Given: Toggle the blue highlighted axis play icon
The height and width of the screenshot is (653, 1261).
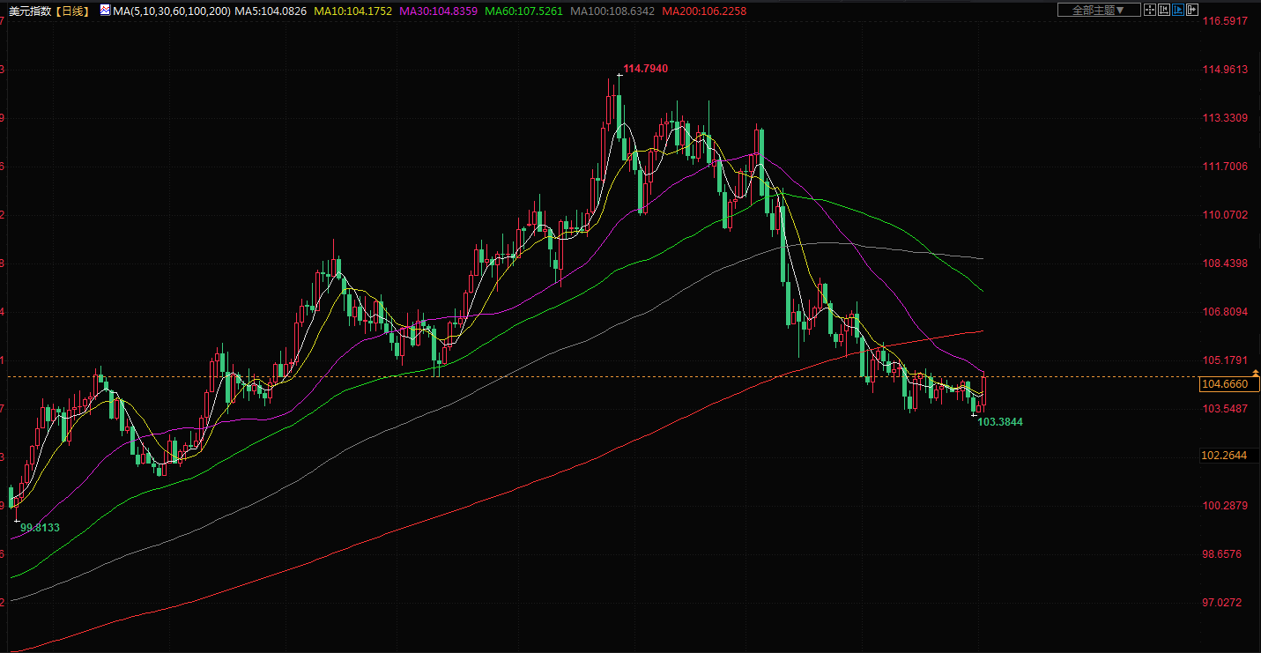Looking at the screenshot, I should click(1178, 10).
